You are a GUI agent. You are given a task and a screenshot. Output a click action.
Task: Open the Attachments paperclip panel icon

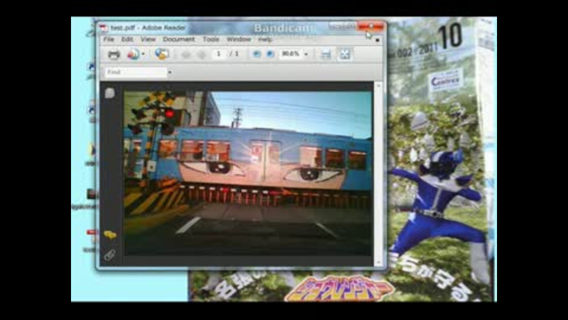point(110,255)
